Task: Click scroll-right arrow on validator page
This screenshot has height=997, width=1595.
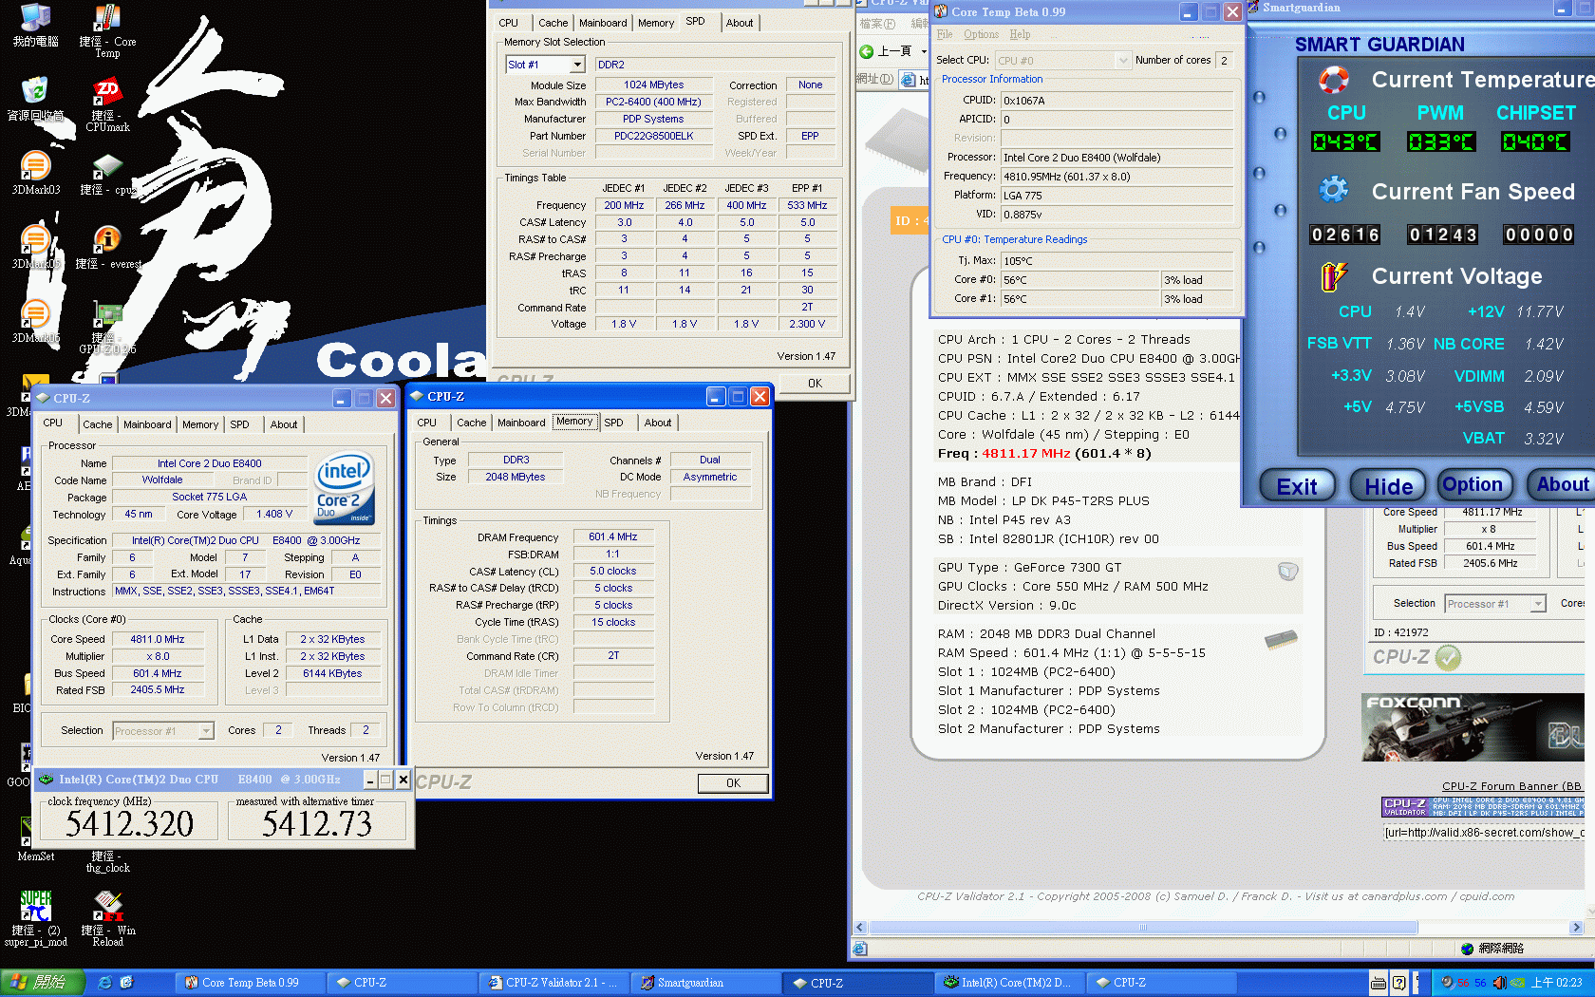Action: (1577, 928)
